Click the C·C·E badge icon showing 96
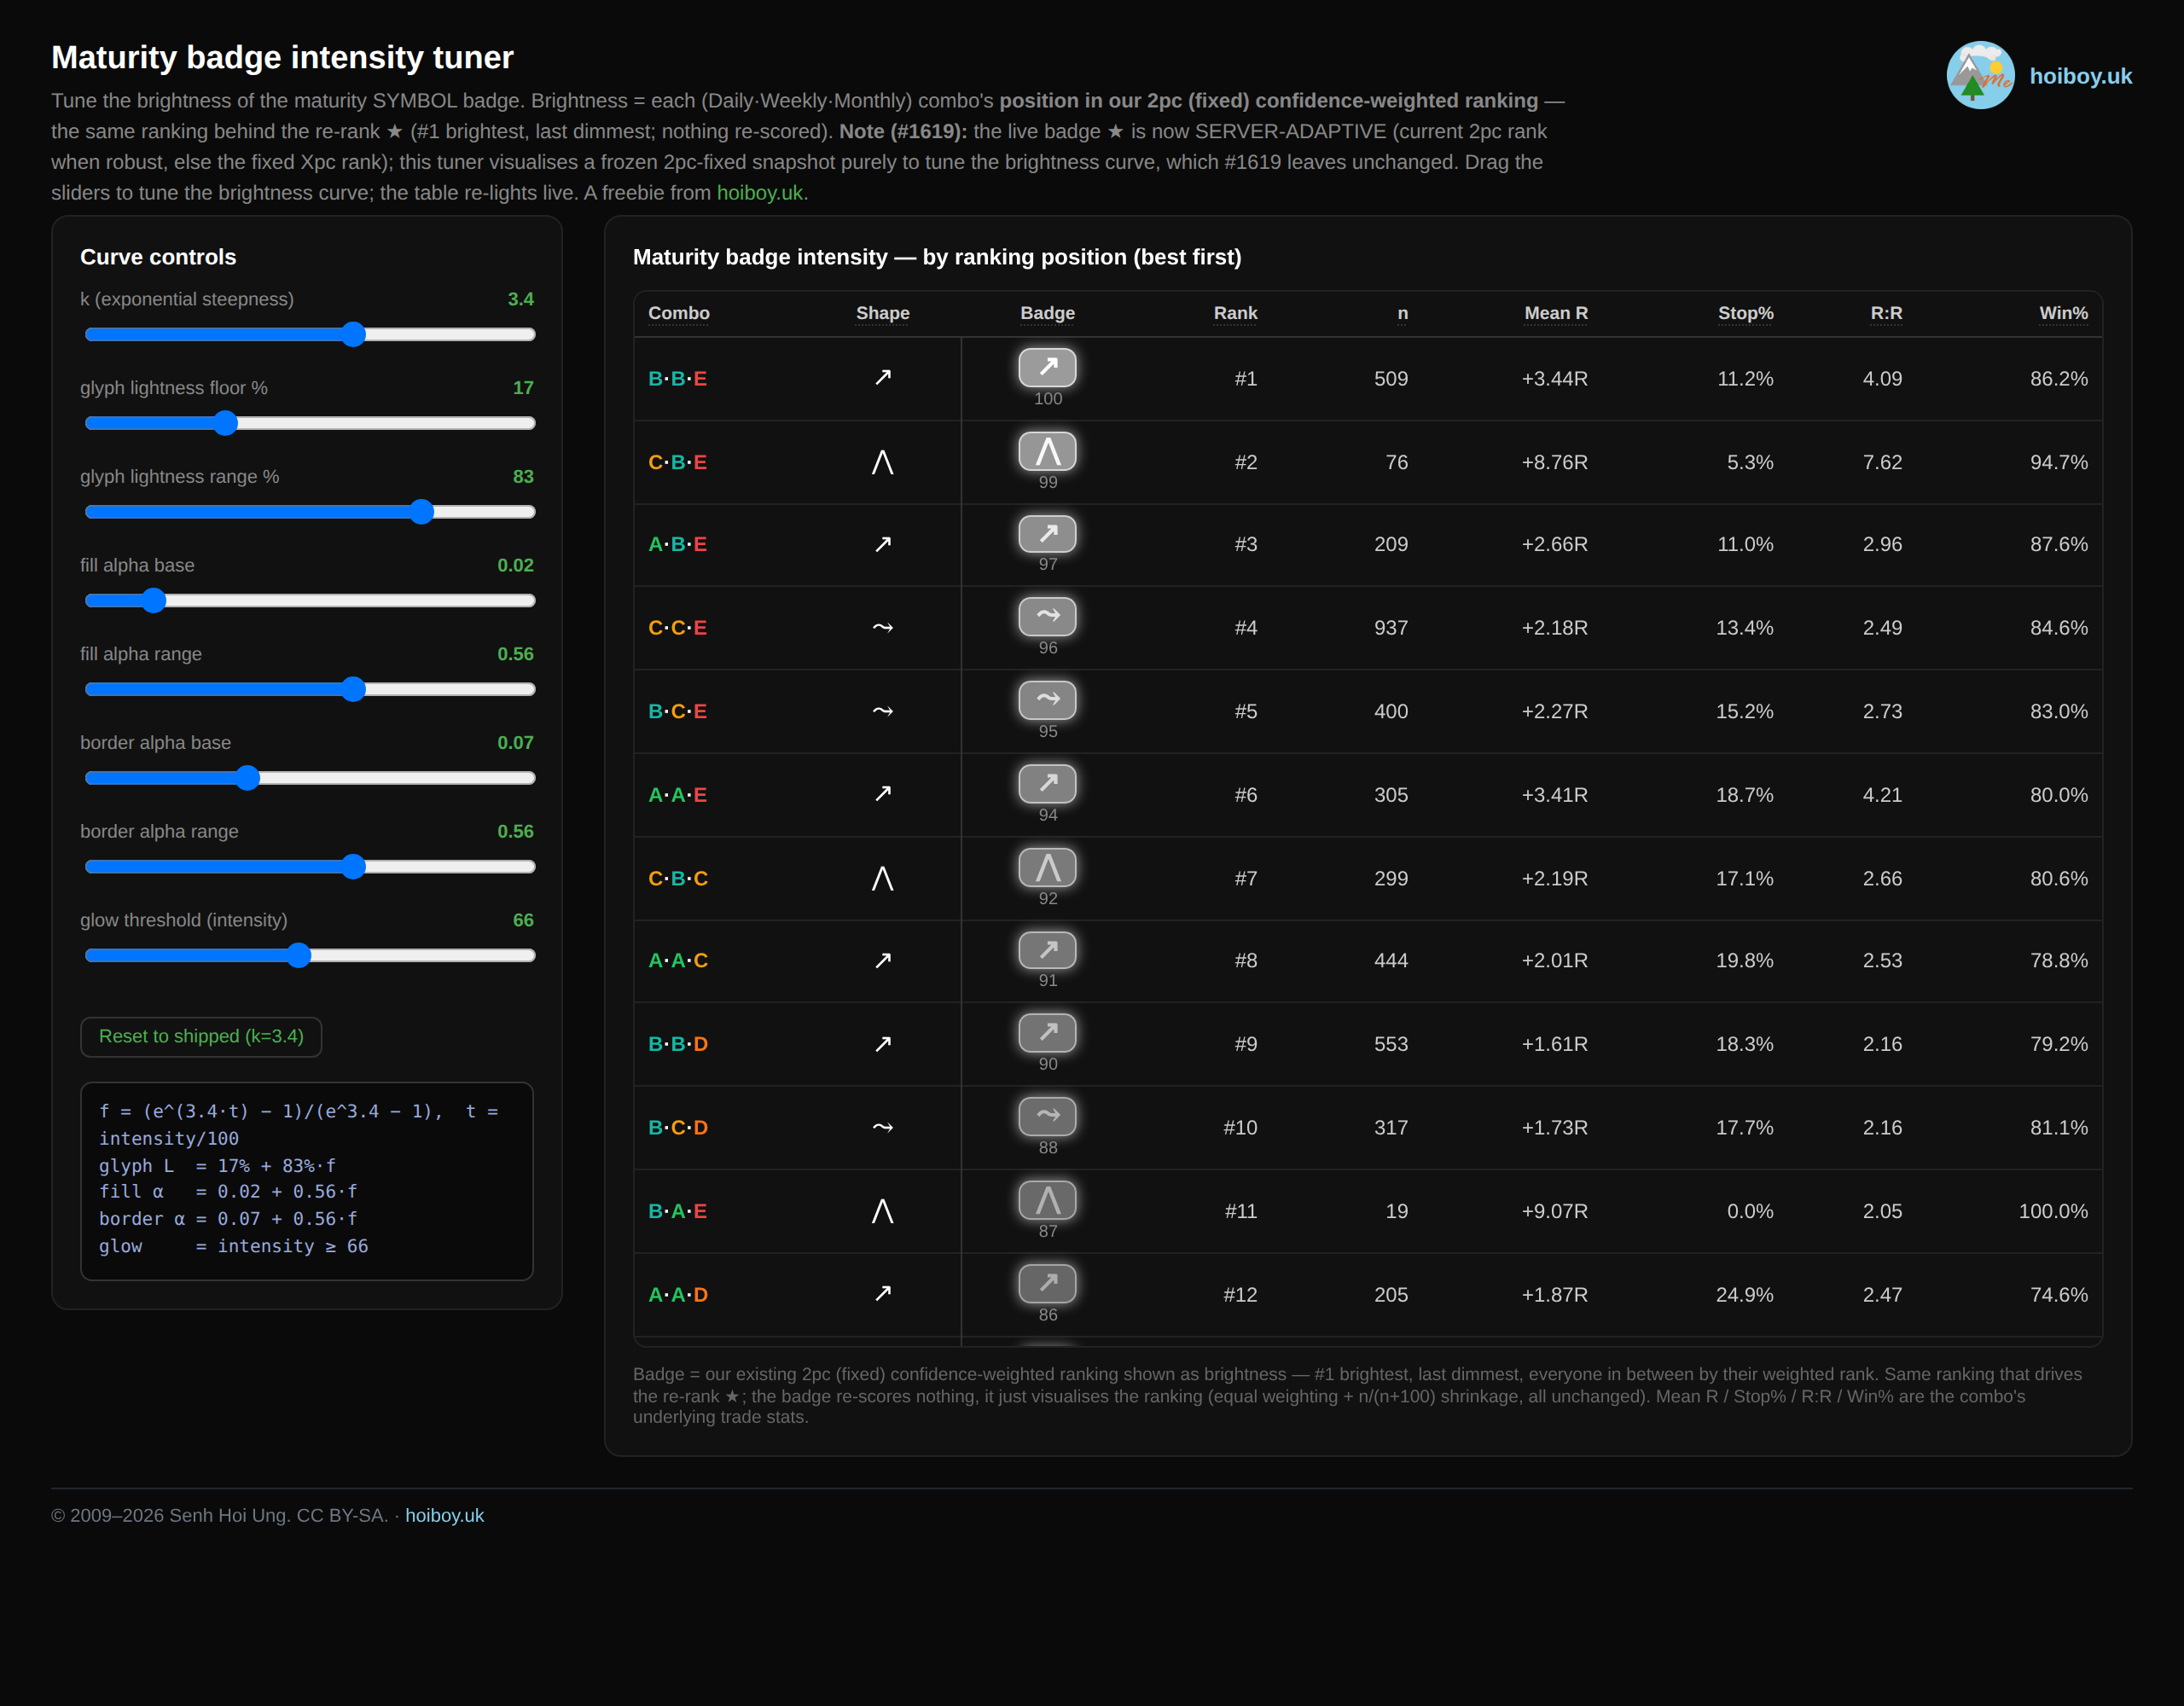Screen dimensions: 2184x1706 tap(1047, 617)
